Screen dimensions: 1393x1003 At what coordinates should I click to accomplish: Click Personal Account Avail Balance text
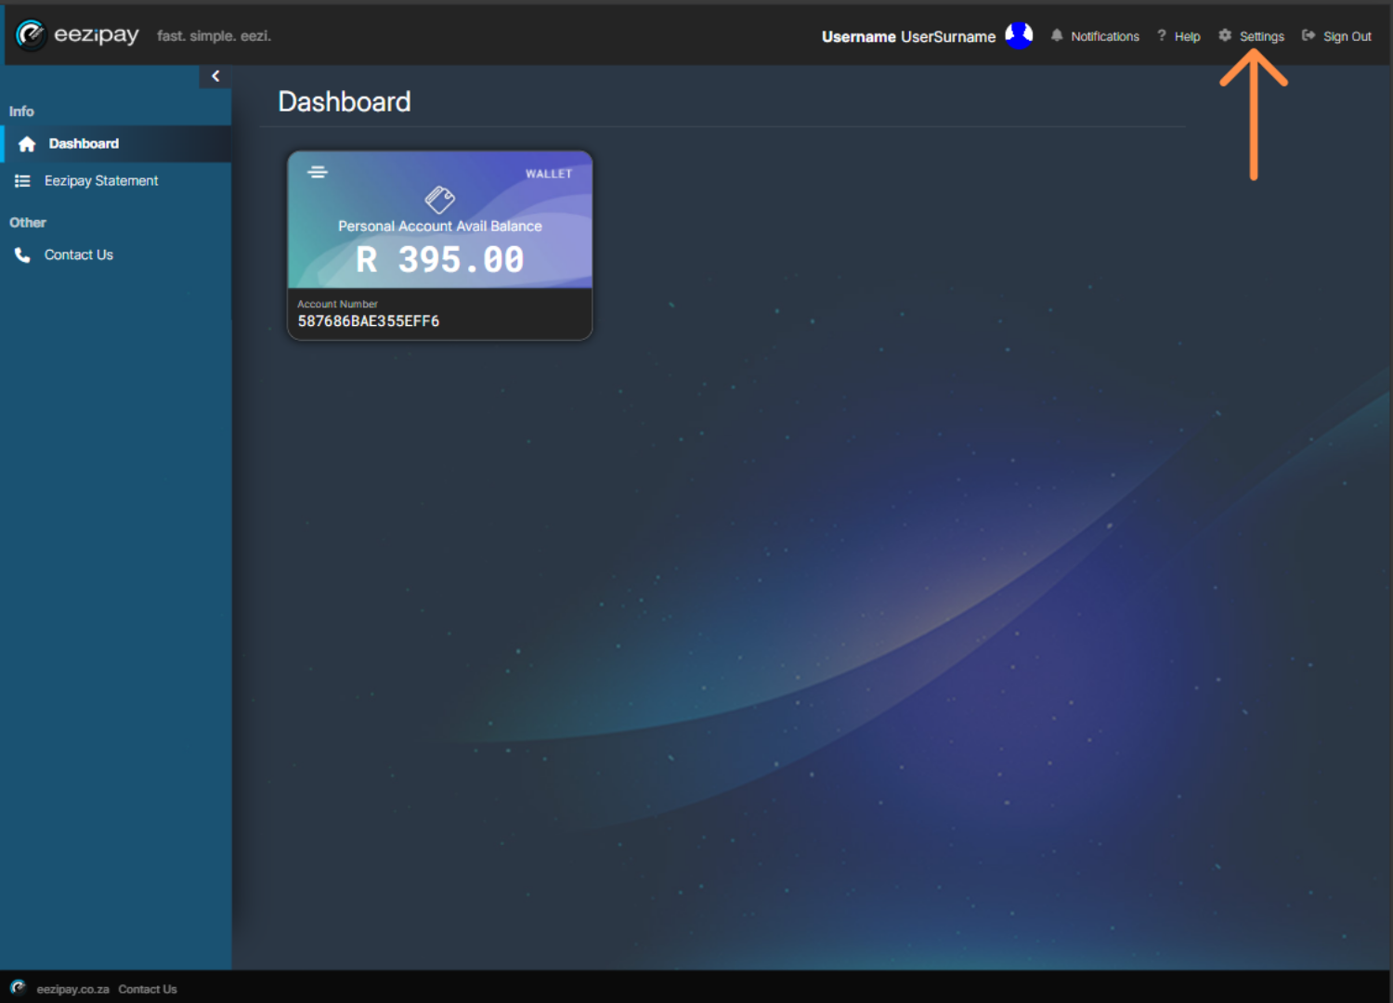click(440, 226)
